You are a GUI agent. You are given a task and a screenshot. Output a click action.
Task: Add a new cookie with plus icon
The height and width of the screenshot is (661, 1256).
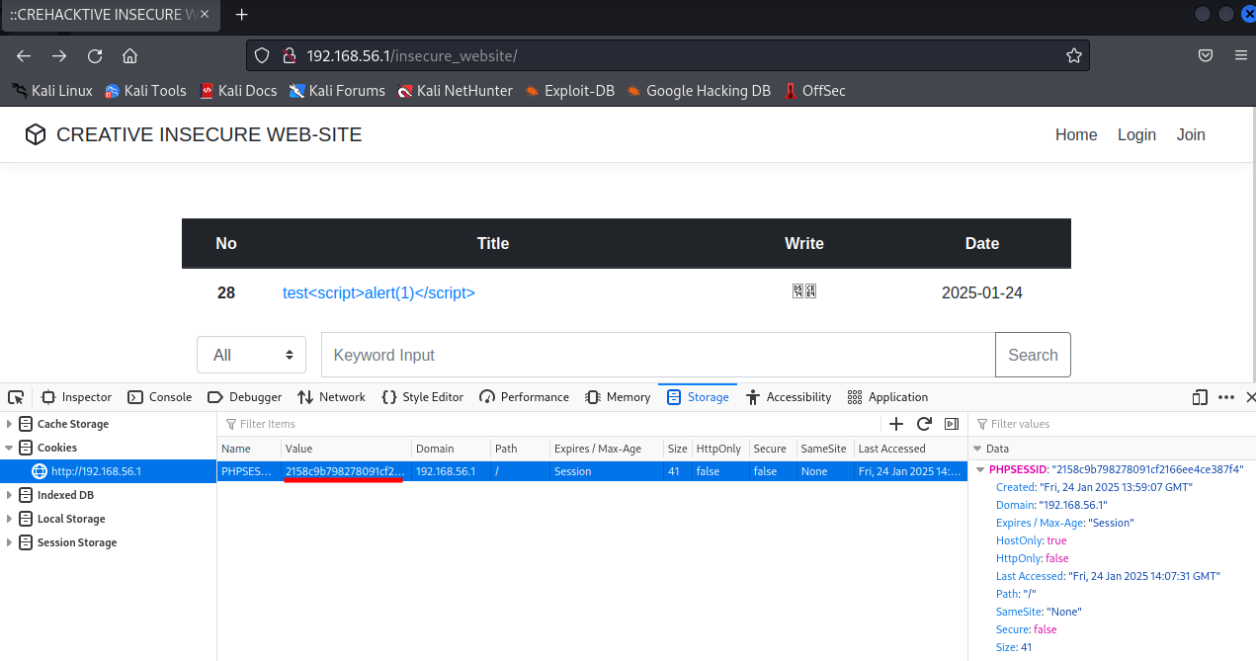click(896, 424)
